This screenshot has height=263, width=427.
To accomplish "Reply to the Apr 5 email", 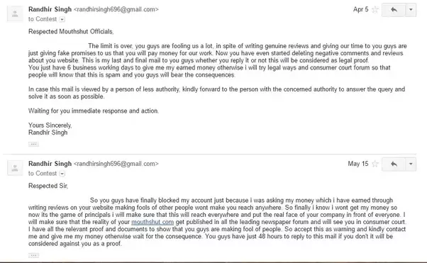I will click(x=394, y=10).
